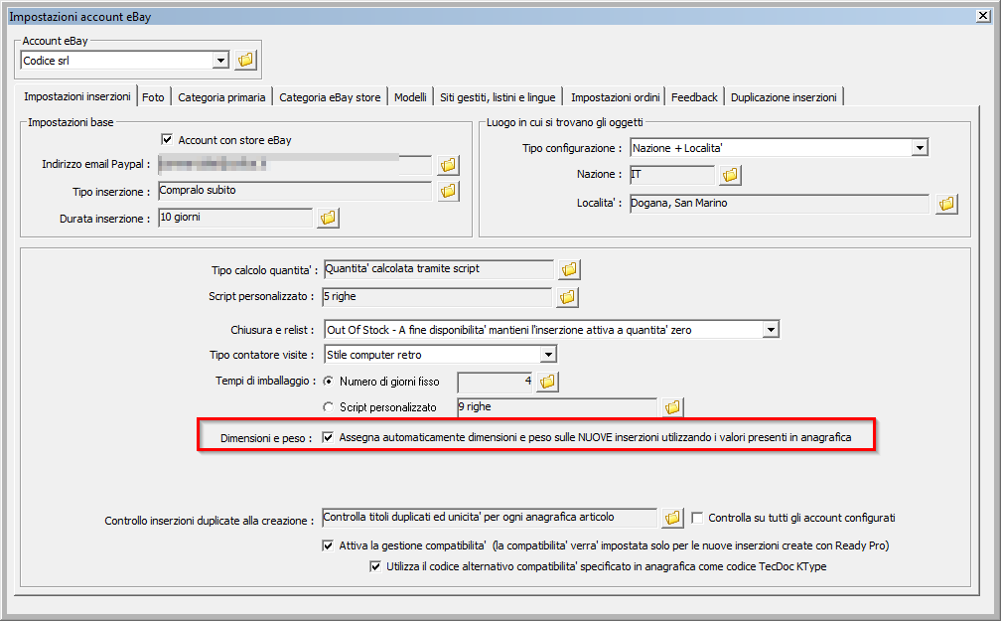1001x621 pixels.
Task: Select Numero di giorni fisso radio button
Action: 328,381
